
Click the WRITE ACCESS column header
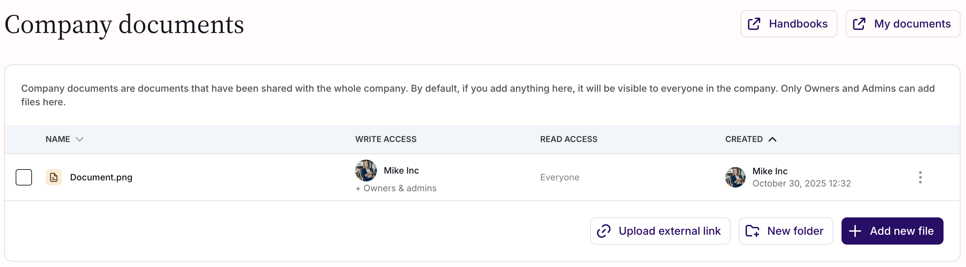385,139
